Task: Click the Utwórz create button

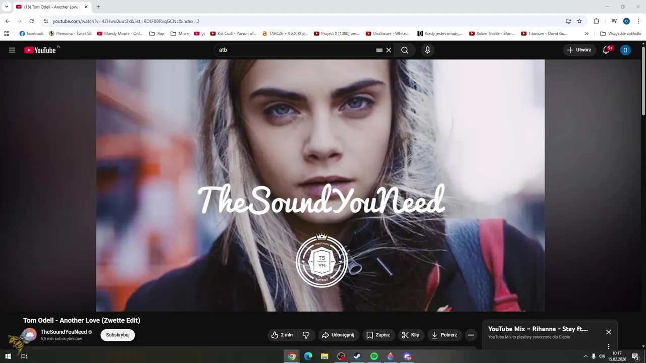Action: click(x=579, y=50)
